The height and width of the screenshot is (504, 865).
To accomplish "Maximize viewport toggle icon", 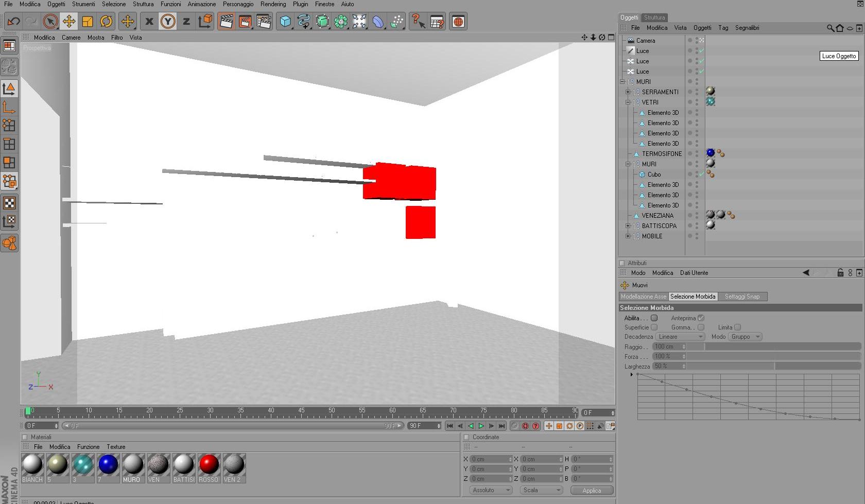I will point(611,37).
